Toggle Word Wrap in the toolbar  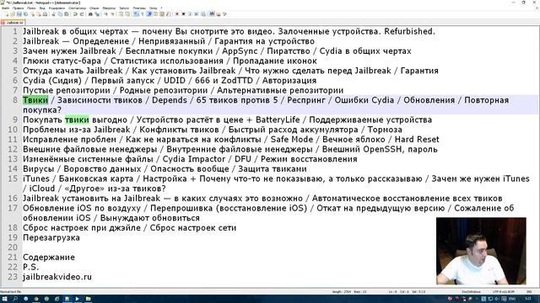click(x=136, y=14)
